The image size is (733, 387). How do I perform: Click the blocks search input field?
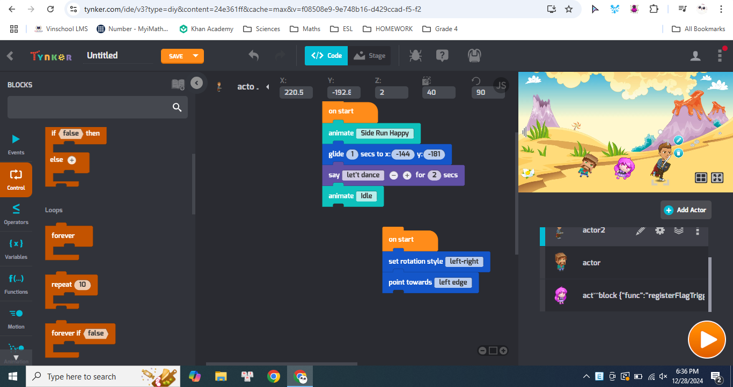pyautogui.click(x=98, y=107)
